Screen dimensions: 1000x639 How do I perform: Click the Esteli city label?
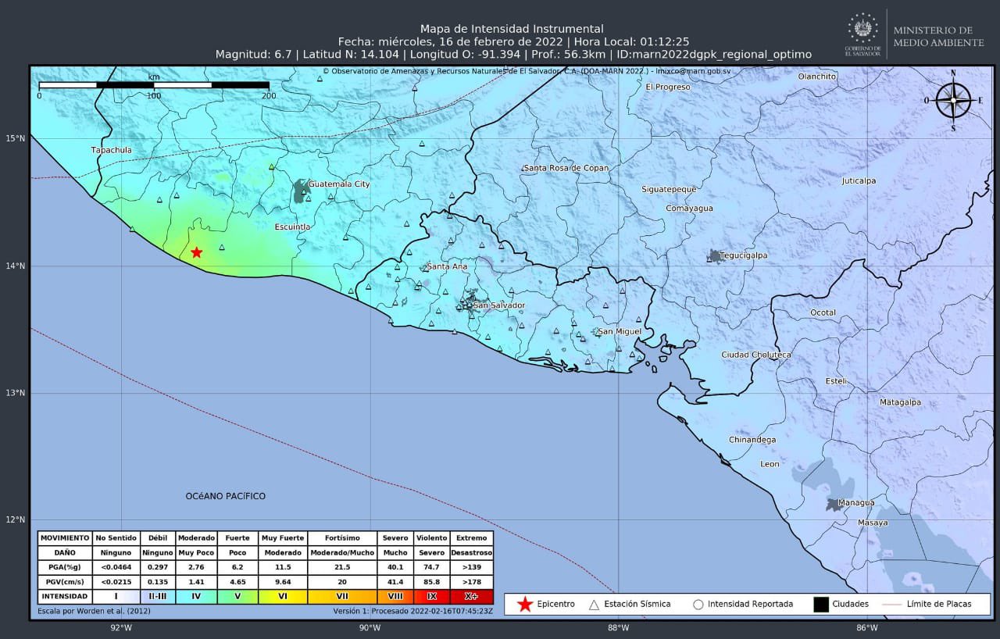(x=836, y=381)
